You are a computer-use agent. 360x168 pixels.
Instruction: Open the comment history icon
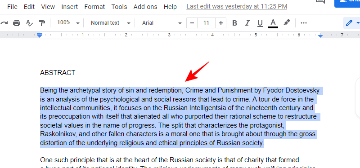pos(320,2)
